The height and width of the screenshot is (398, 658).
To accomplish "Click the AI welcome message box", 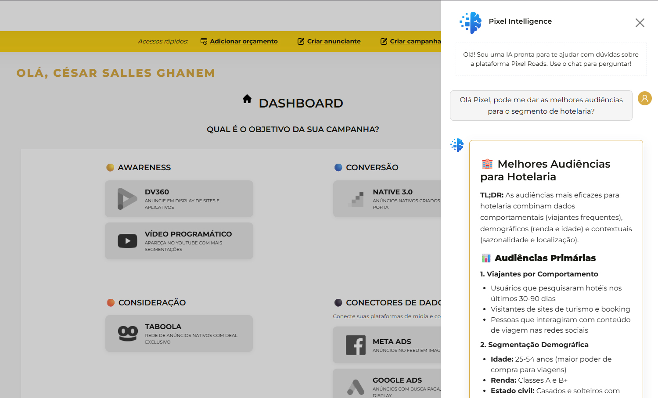I will coord(551,59).
